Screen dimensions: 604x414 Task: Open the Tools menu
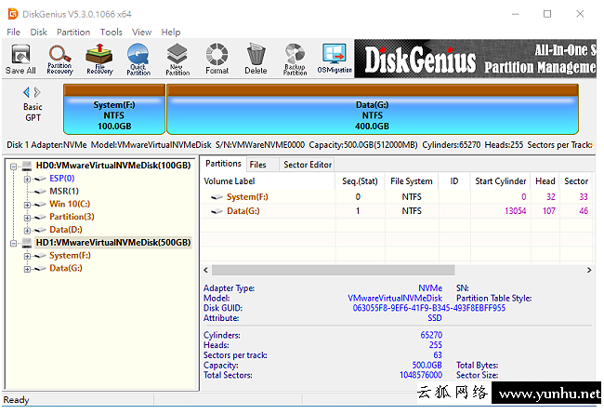click(x=111, y=32)
